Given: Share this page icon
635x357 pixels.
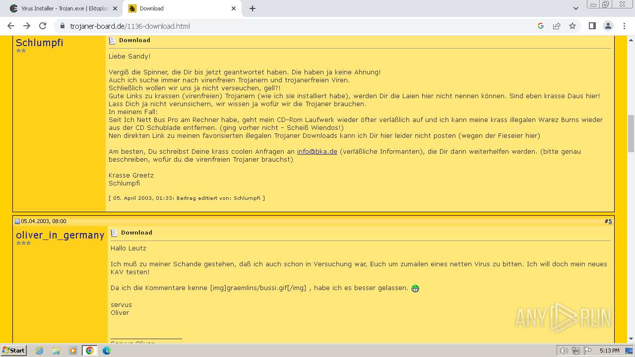Looking at the screenshot, I should click(x=557, y=26).
